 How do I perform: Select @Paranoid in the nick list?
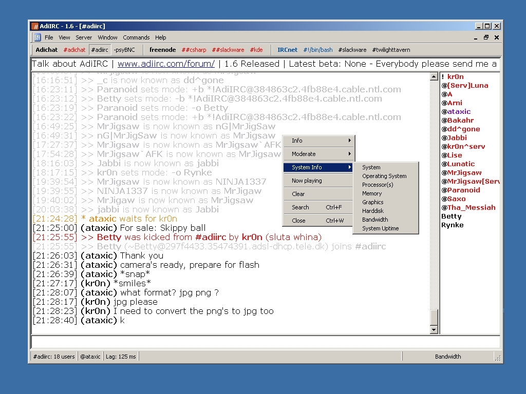pos(461,190)
